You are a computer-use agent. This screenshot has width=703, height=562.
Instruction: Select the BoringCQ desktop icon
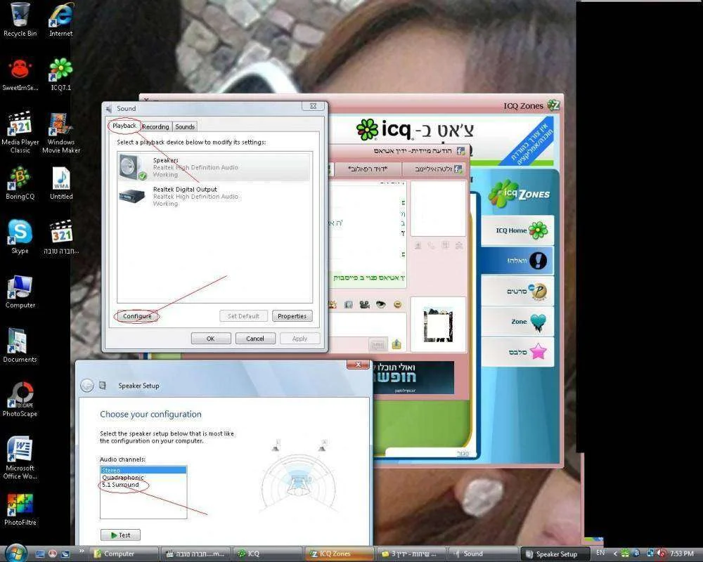click(x=20, y=183)
